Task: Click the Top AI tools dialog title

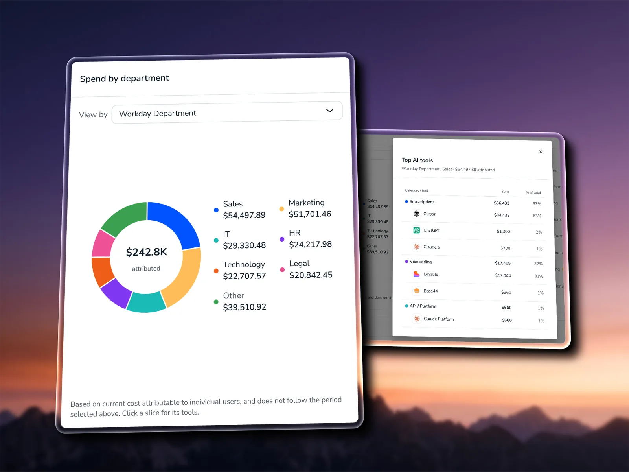Action: pos(417,160)
